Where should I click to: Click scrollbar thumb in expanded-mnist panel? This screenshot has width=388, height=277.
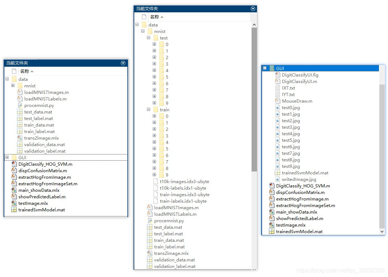pyautogui.click(x=254, y=99)
